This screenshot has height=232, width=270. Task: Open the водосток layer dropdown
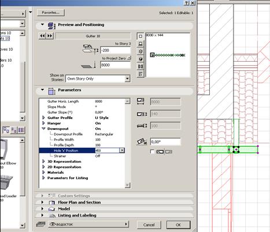click(88, 224)
